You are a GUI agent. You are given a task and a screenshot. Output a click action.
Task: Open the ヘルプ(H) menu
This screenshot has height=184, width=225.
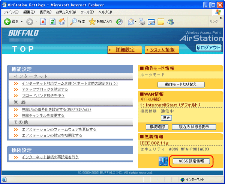click(x=105, y=12)
